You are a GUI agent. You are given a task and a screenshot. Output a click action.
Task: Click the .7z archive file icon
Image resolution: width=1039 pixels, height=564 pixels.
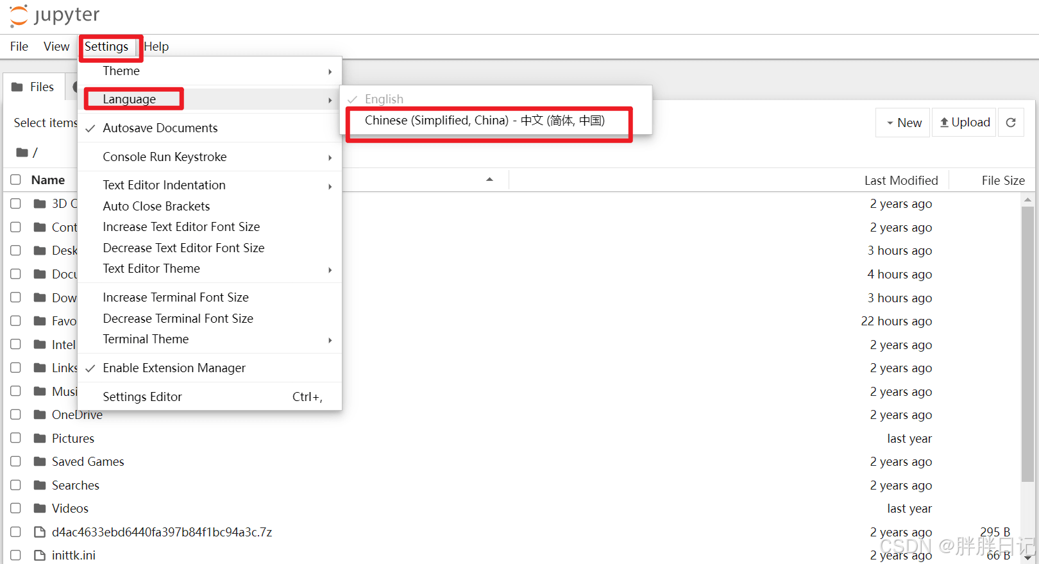[x=40, y=532]
